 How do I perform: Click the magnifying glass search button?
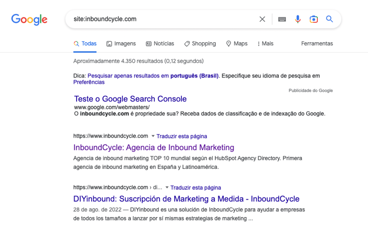pyautogui.click(x=330, y=19)
